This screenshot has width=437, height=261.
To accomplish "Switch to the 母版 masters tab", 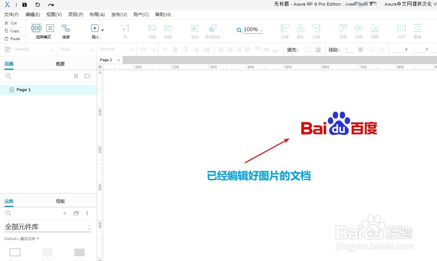I will pos(60,201).
